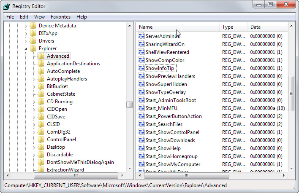Screen dimensions: 299x193
Task: Click the registry path in status bar
Action: [x=116, y=185]
